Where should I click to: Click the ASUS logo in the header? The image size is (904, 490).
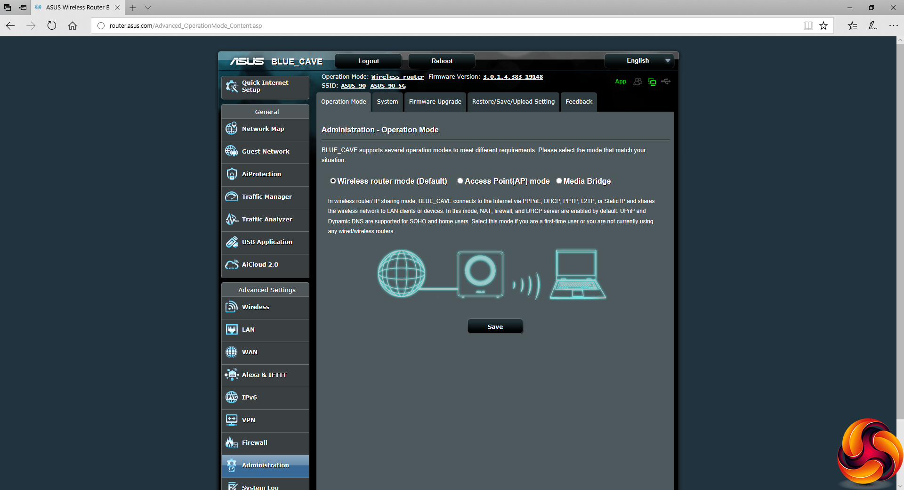(247, 61)
